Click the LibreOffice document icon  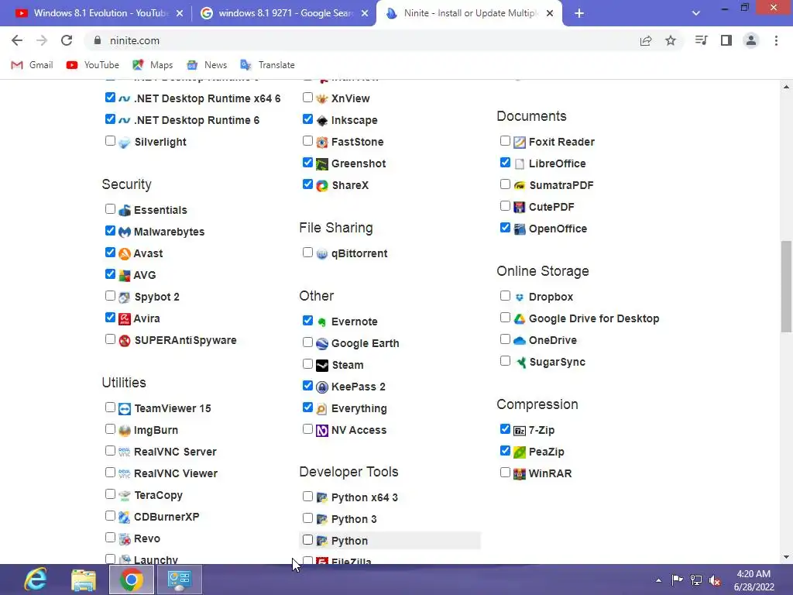tap(520, 164)
